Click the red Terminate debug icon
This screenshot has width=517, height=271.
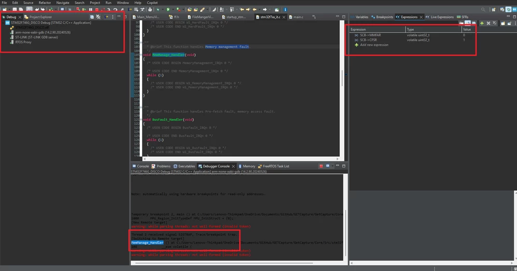pos(96,9)
